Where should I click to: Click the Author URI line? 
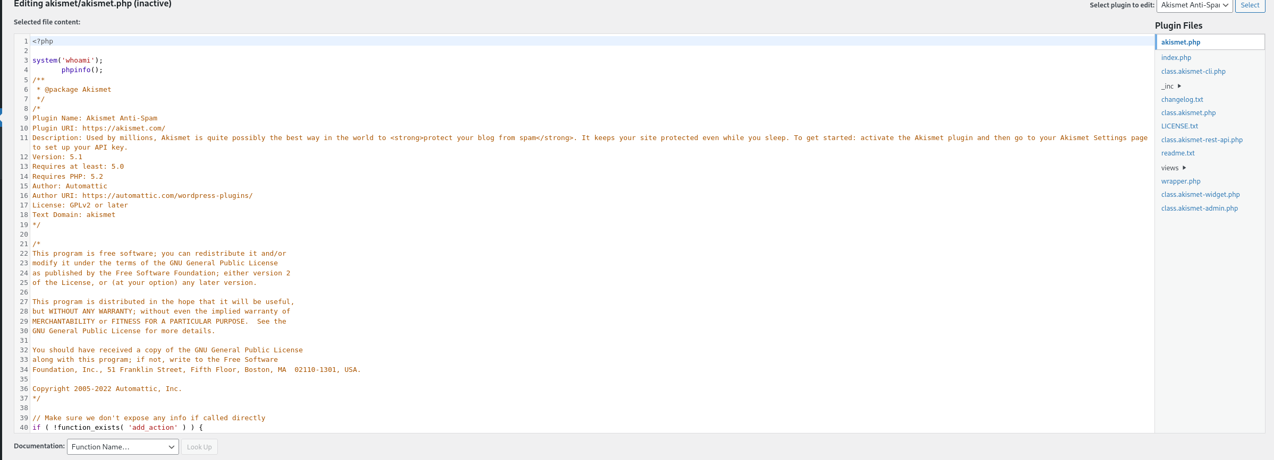pyautogui.click(x=142, y=196)
